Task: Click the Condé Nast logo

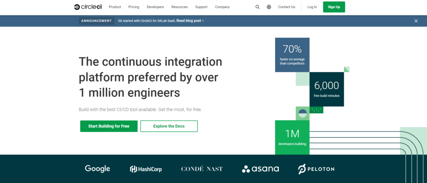Action: (x=202, y=169)
